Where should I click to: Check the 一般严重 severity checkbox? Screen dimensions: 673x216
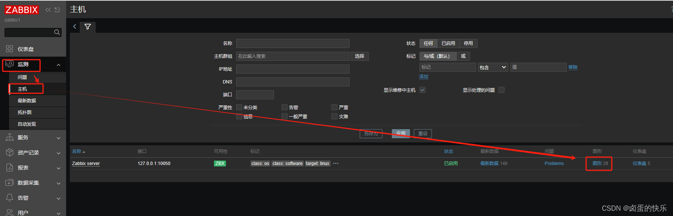[285, 116]
